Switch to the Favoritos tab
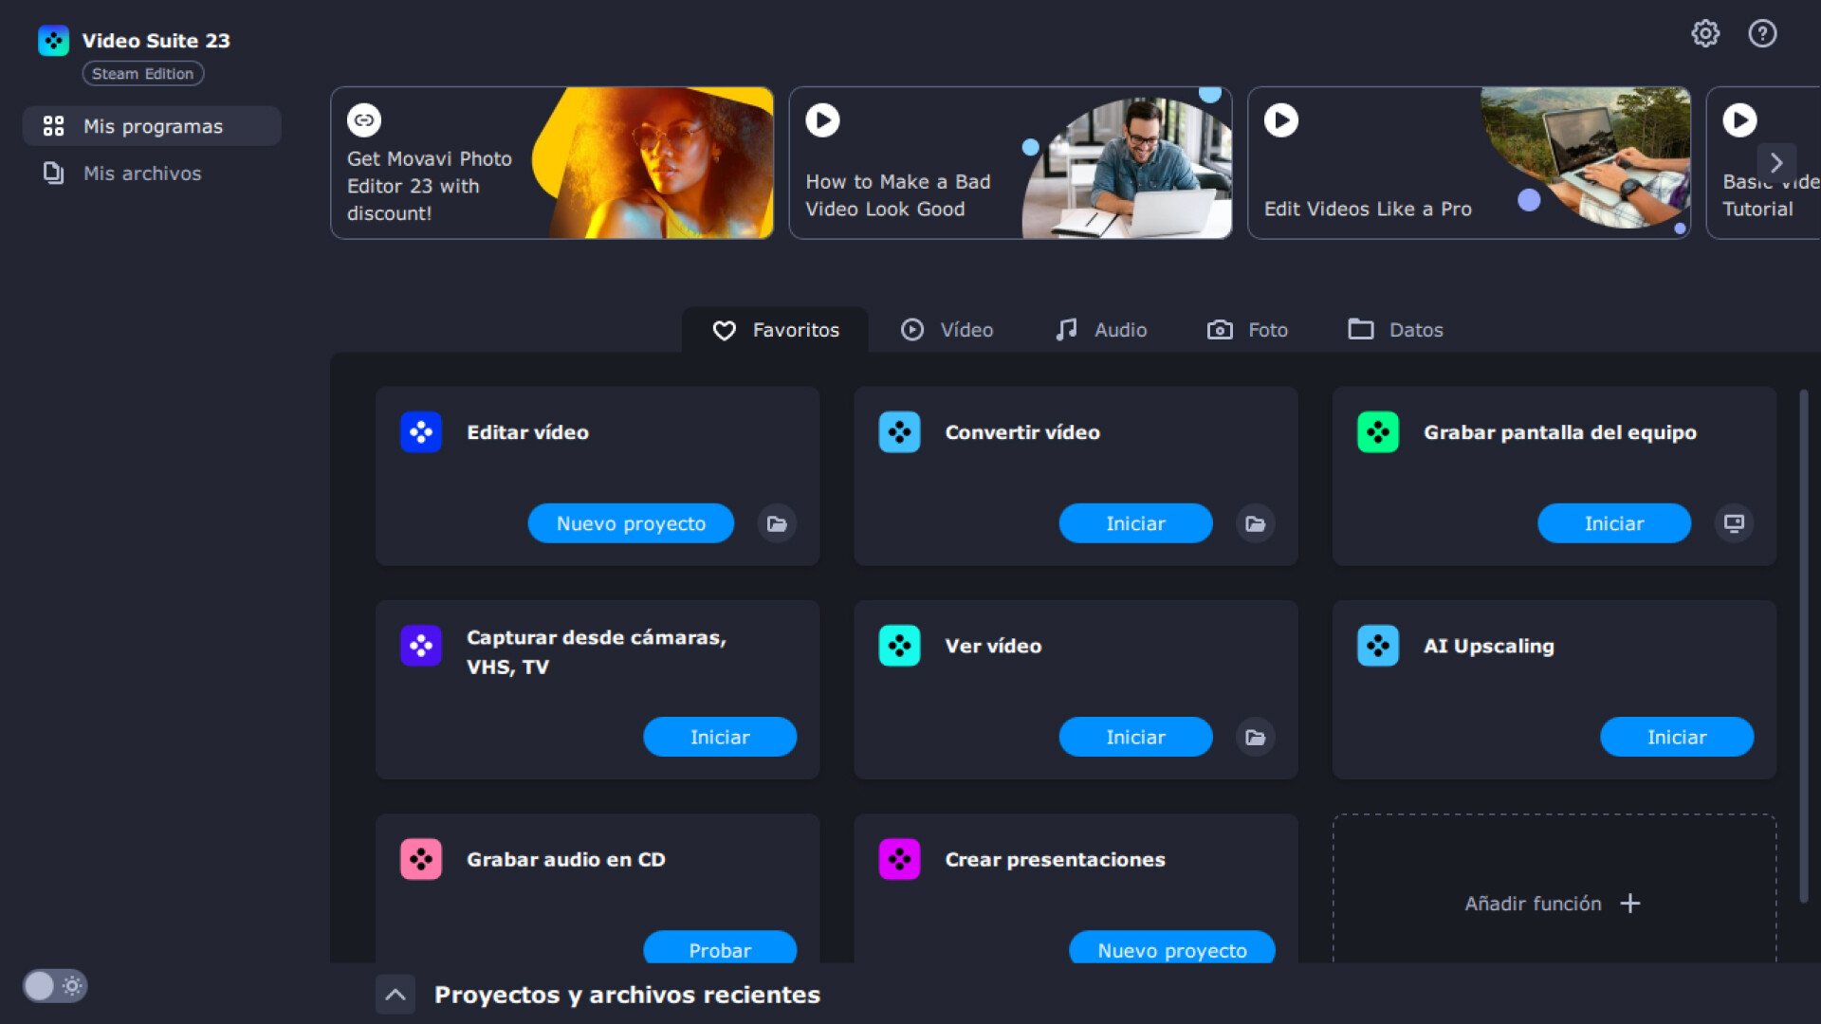This screenshot has width=1821, height=1024. click(775, 330)
